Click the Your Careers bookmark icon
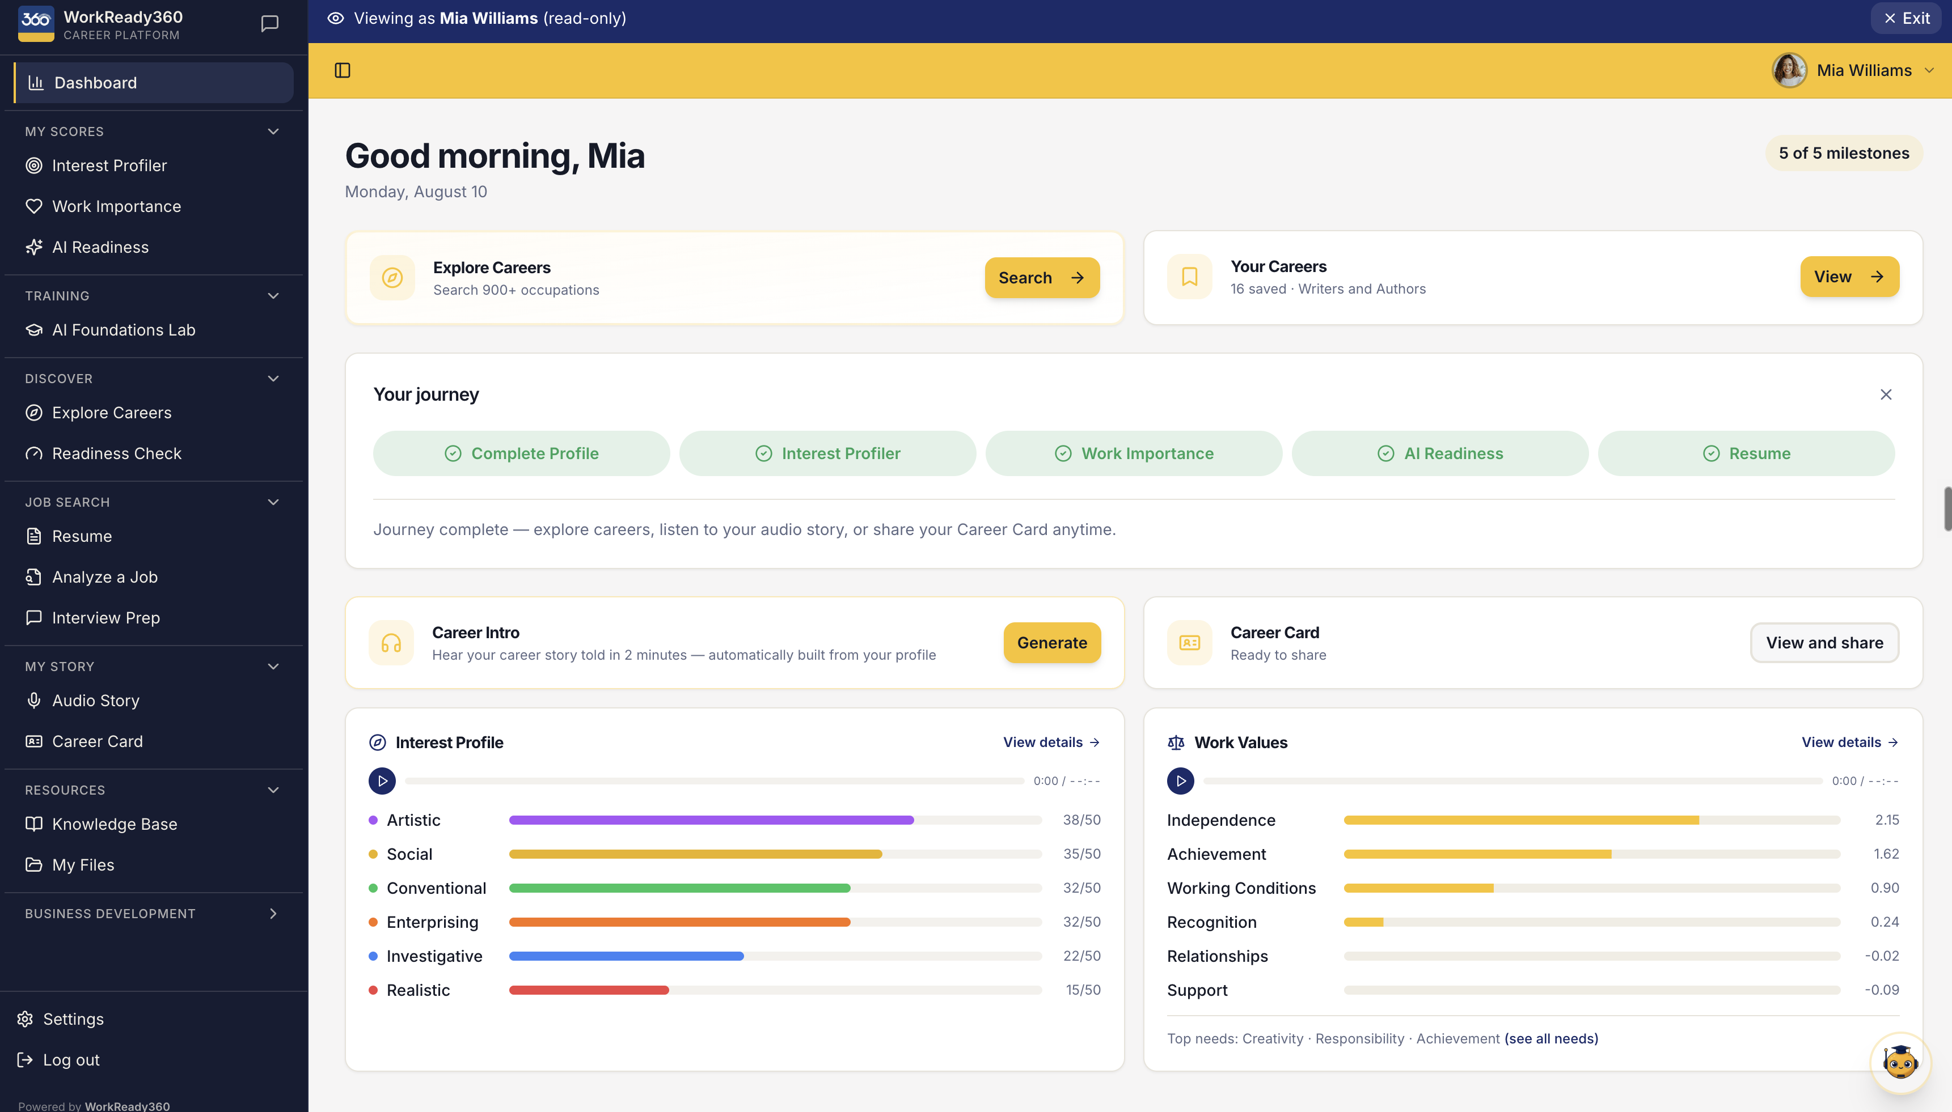The width and height of the screenshot is (1952, 1112). (1190, 277)
